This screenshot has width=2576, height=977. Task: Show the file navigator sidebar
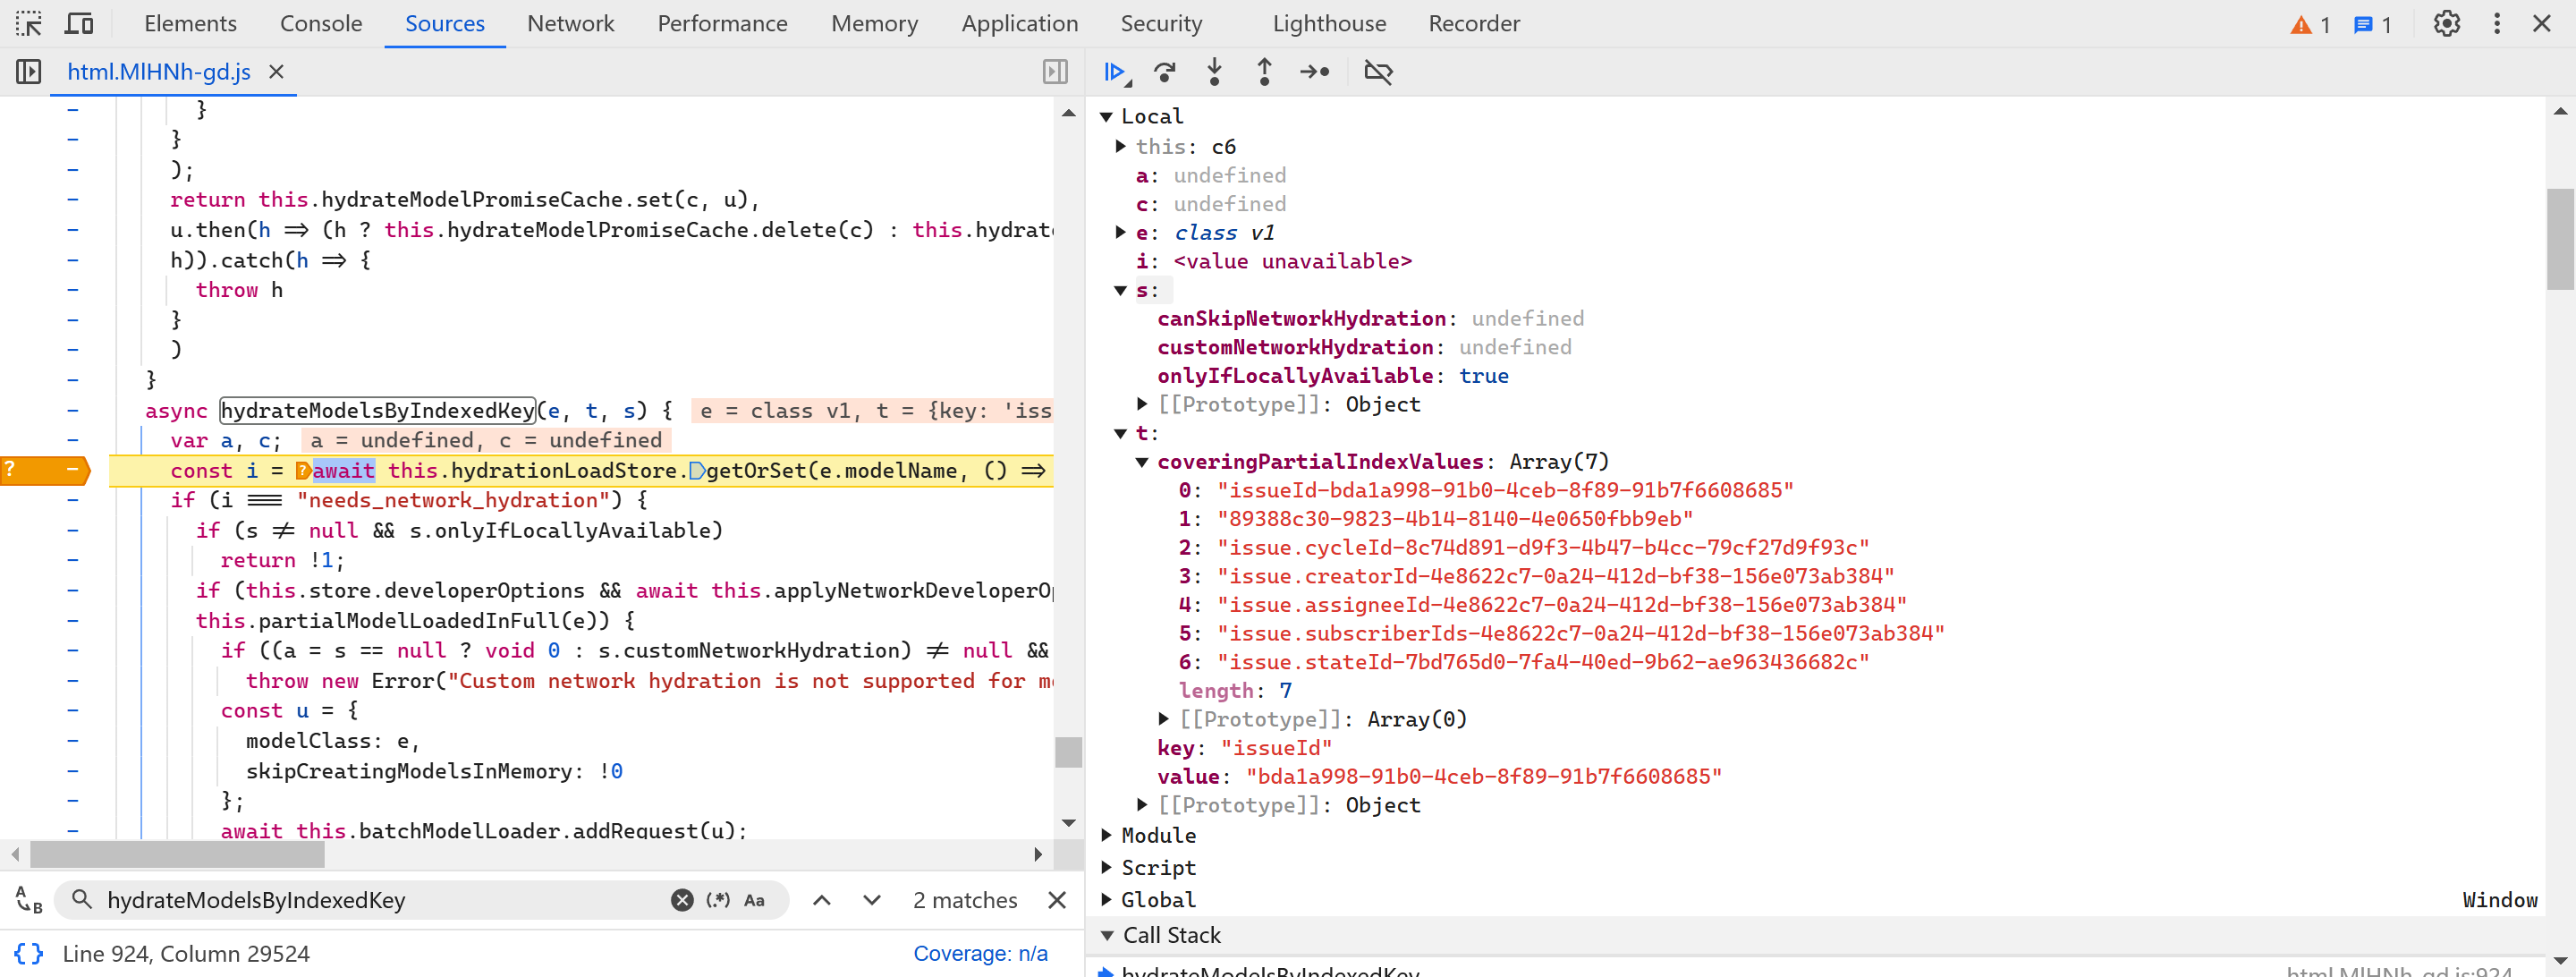[29, 72]
